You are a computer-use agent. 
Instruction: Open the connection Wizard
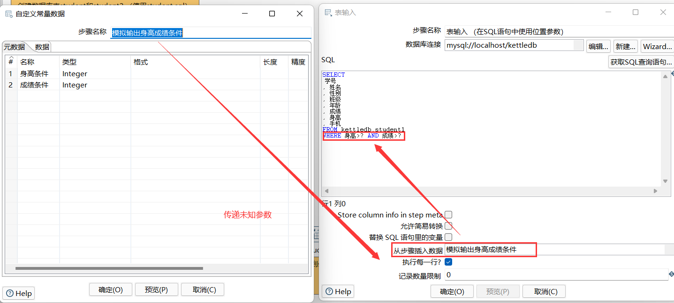657,46
